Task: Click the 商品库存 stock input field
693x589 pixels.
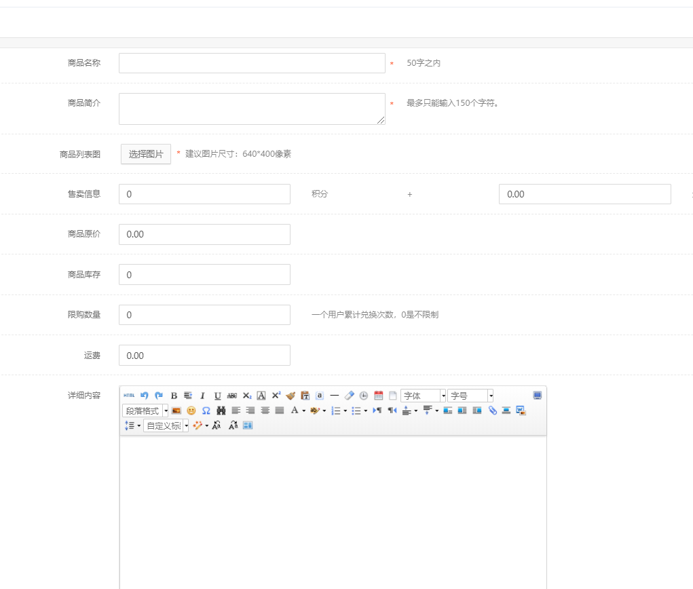Action: click(204, 275)
